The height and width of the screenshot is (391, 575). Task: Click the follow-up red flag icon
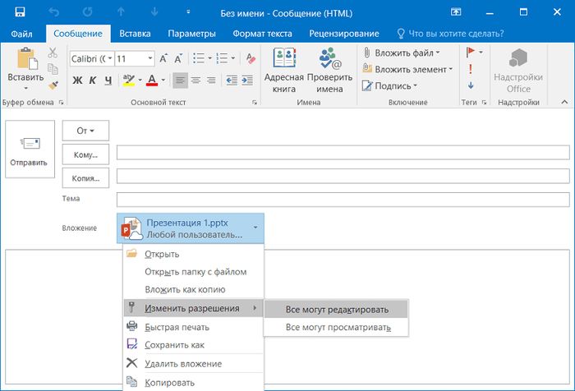coord(471,52)
